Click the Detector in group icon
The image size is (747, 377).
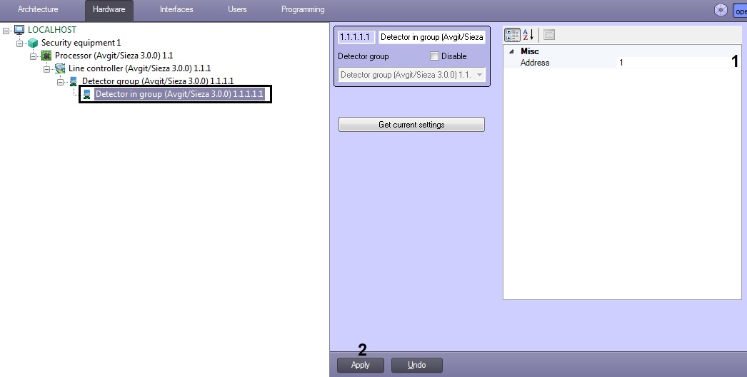pyautogui.click(x=86, y=94)
